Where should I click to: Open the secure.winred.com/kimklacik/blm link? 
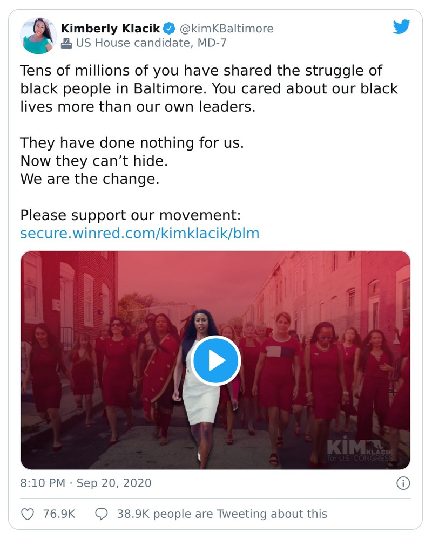tap(140, 233)
